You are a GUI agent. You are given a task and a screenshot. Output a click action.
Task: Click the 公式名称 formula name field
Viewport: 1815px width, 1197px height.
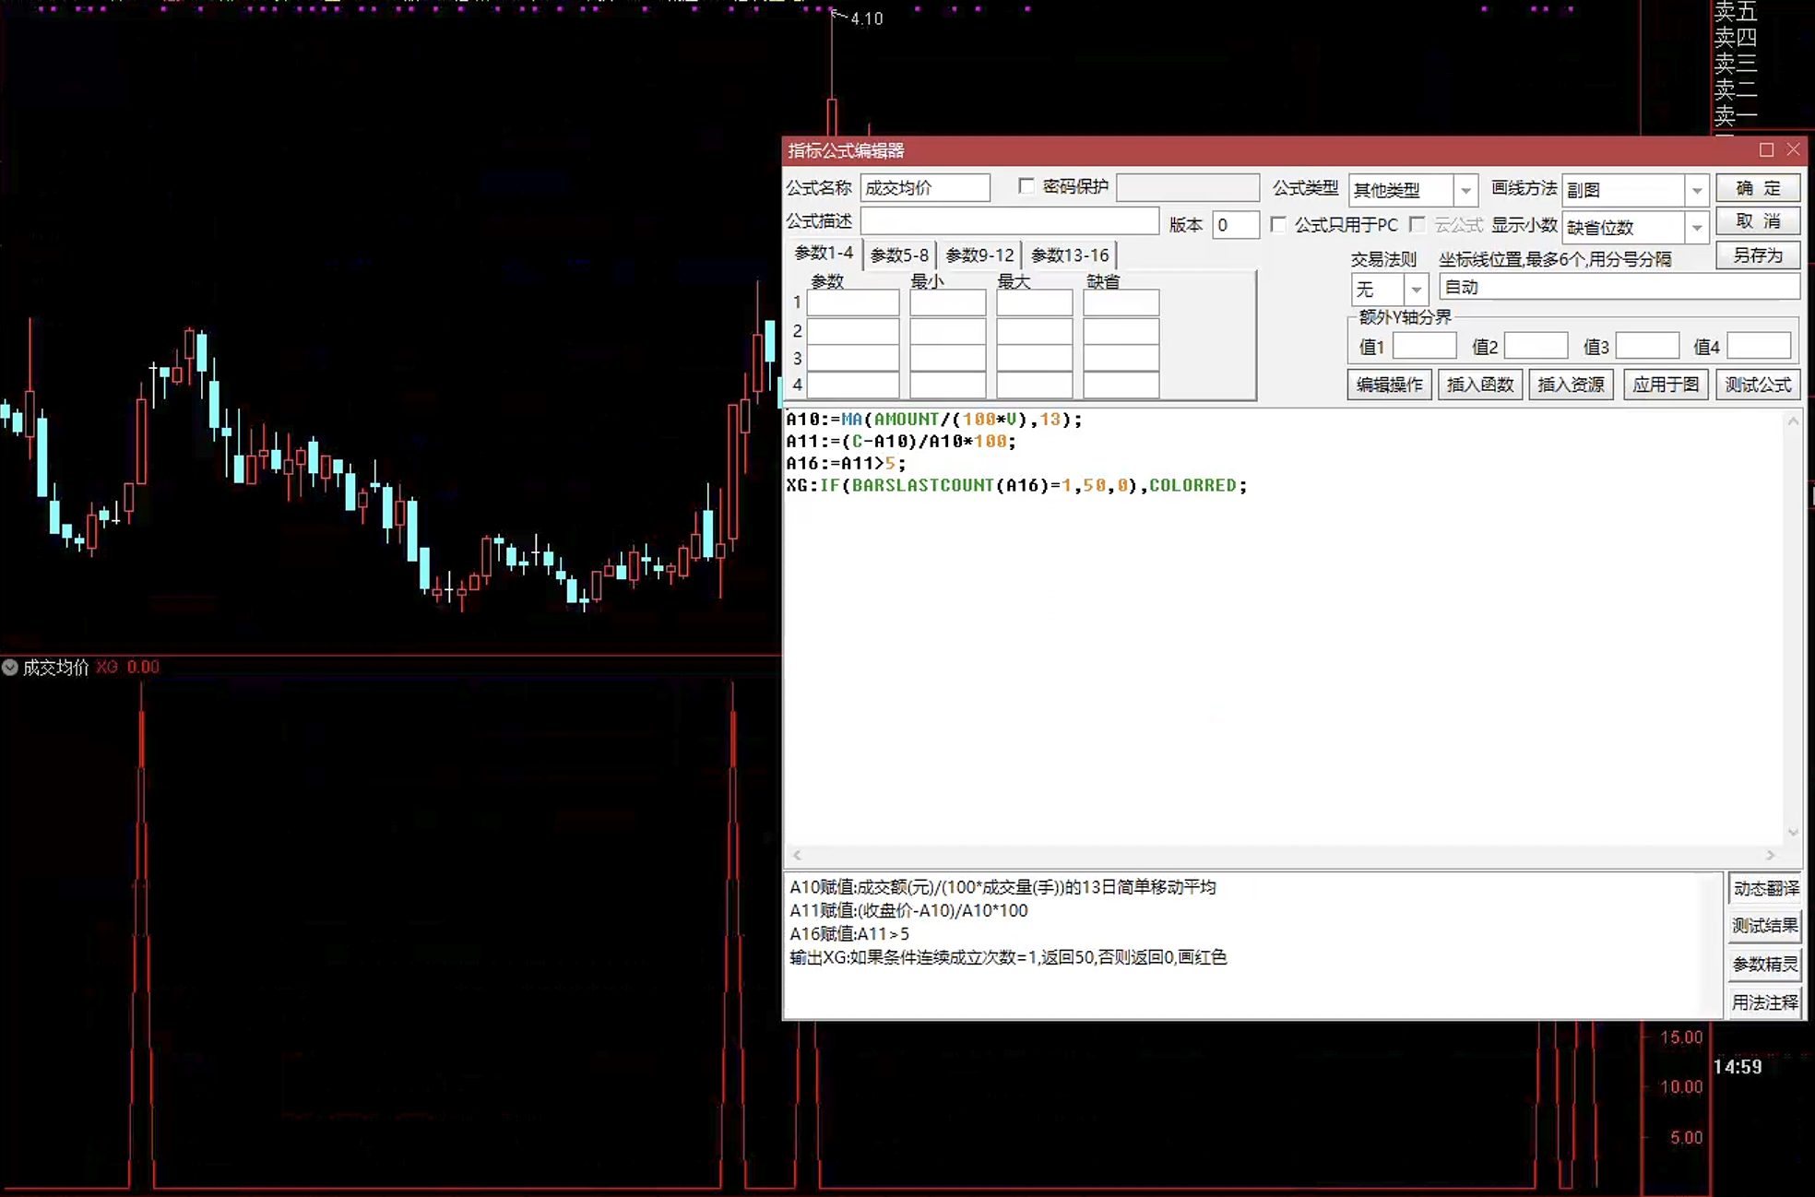coord(925,188)
